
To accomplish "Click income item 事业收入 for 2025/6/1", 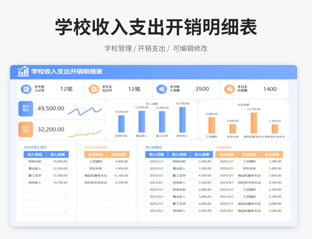I will click(x=179, y=197).
